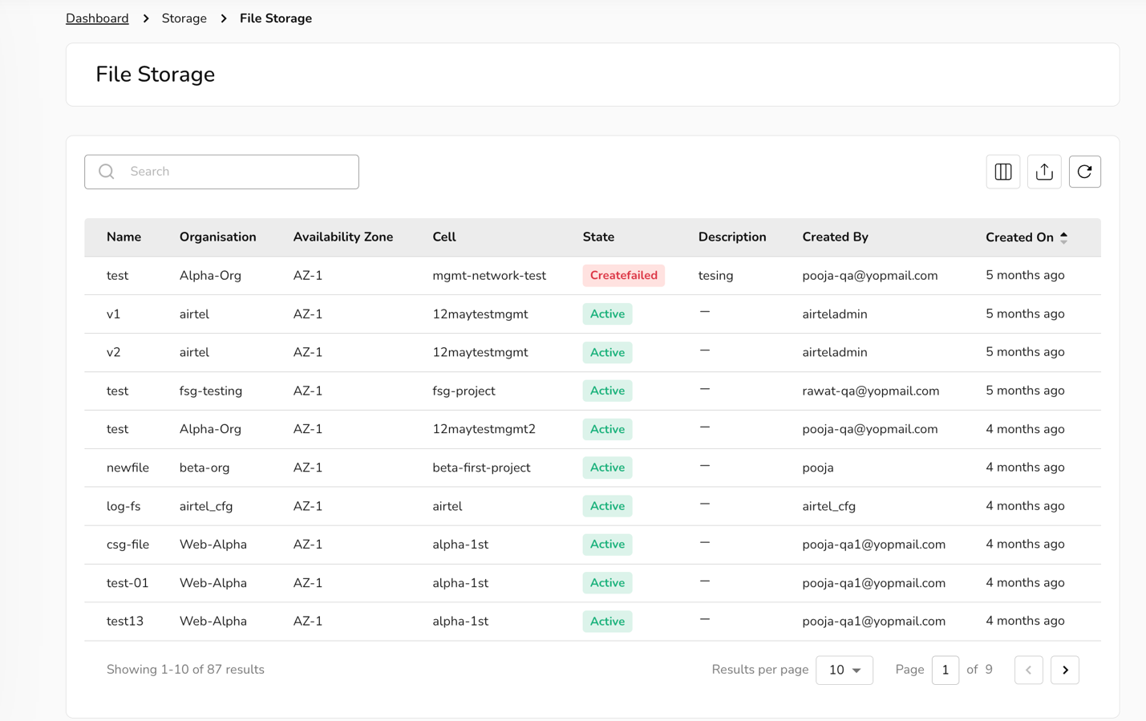
Task: Click the Dashboard breadcrumb link
Action: click(97, 18)
